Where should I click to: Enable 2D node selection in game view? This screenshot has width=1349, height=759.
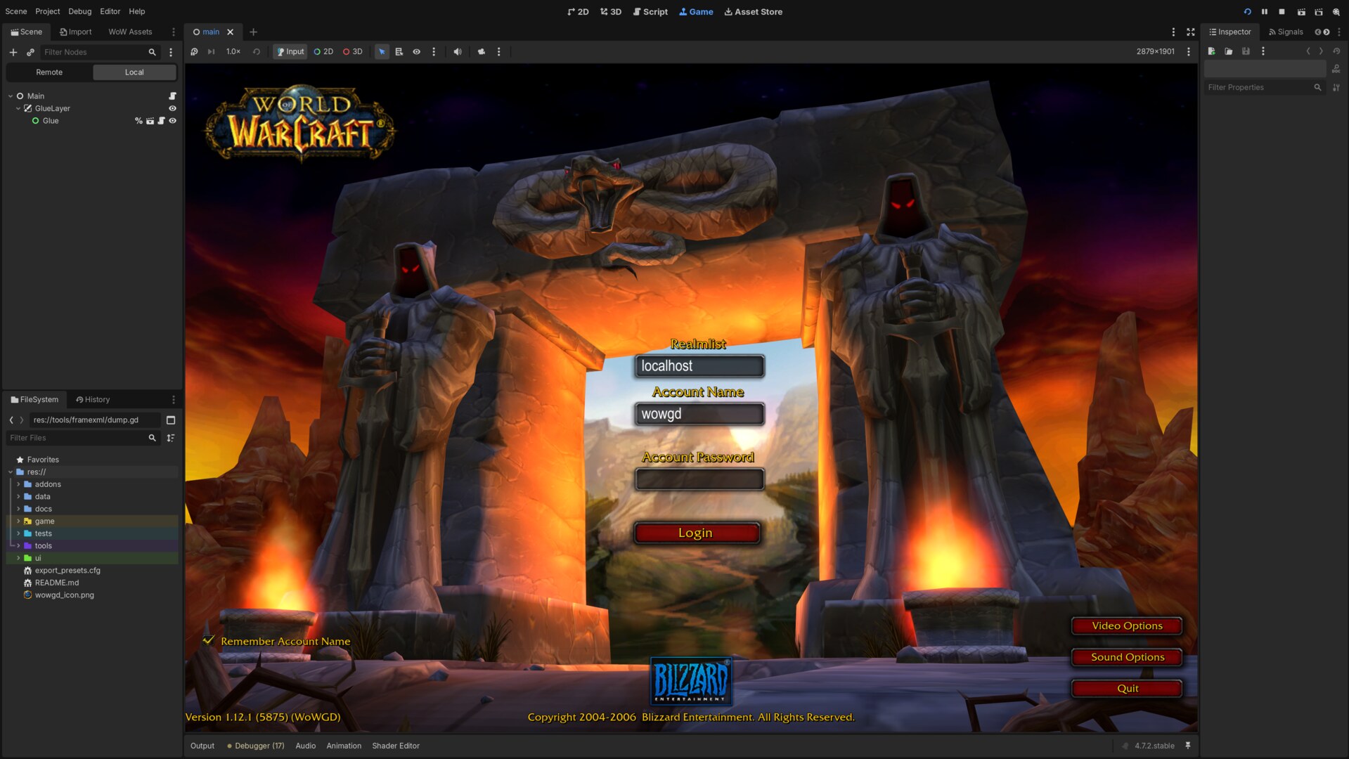pos(323,51)
